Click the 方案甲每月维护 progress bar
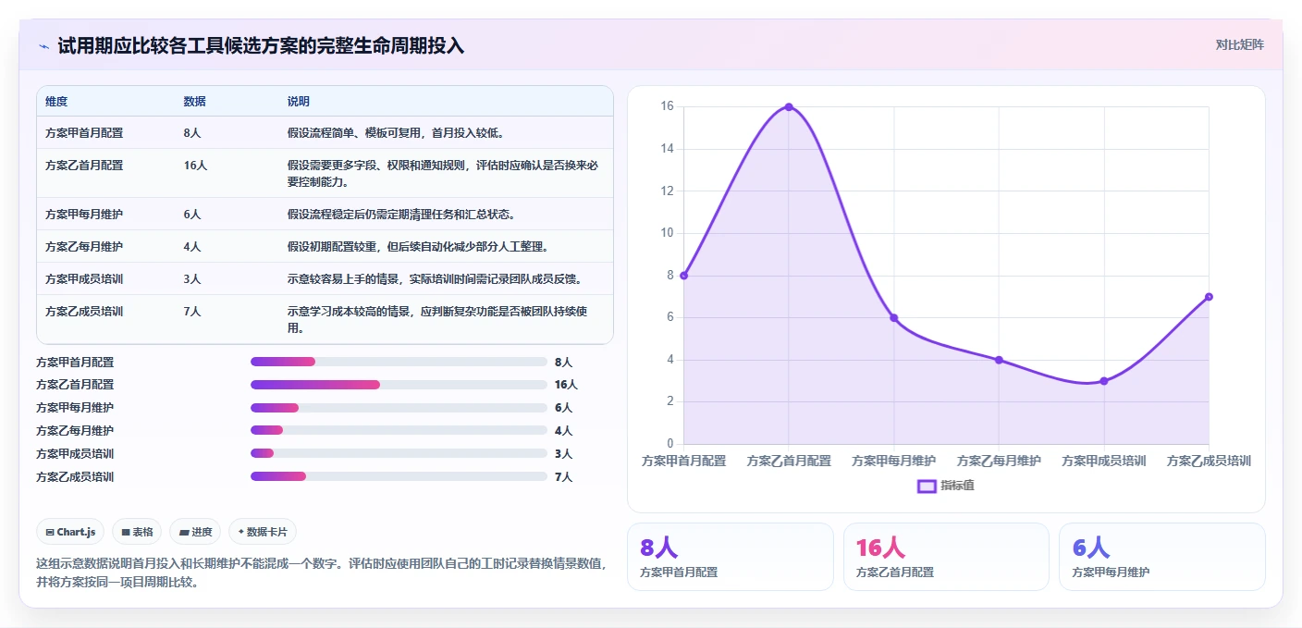1302x628 pixels. pyautogui.click(x=399, y=408)
